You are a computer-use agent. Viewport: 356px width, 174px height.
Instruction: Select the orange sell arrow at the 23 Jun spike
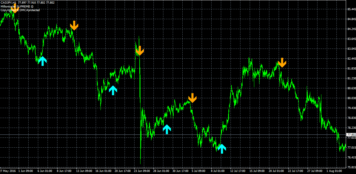tap(140, 51)
